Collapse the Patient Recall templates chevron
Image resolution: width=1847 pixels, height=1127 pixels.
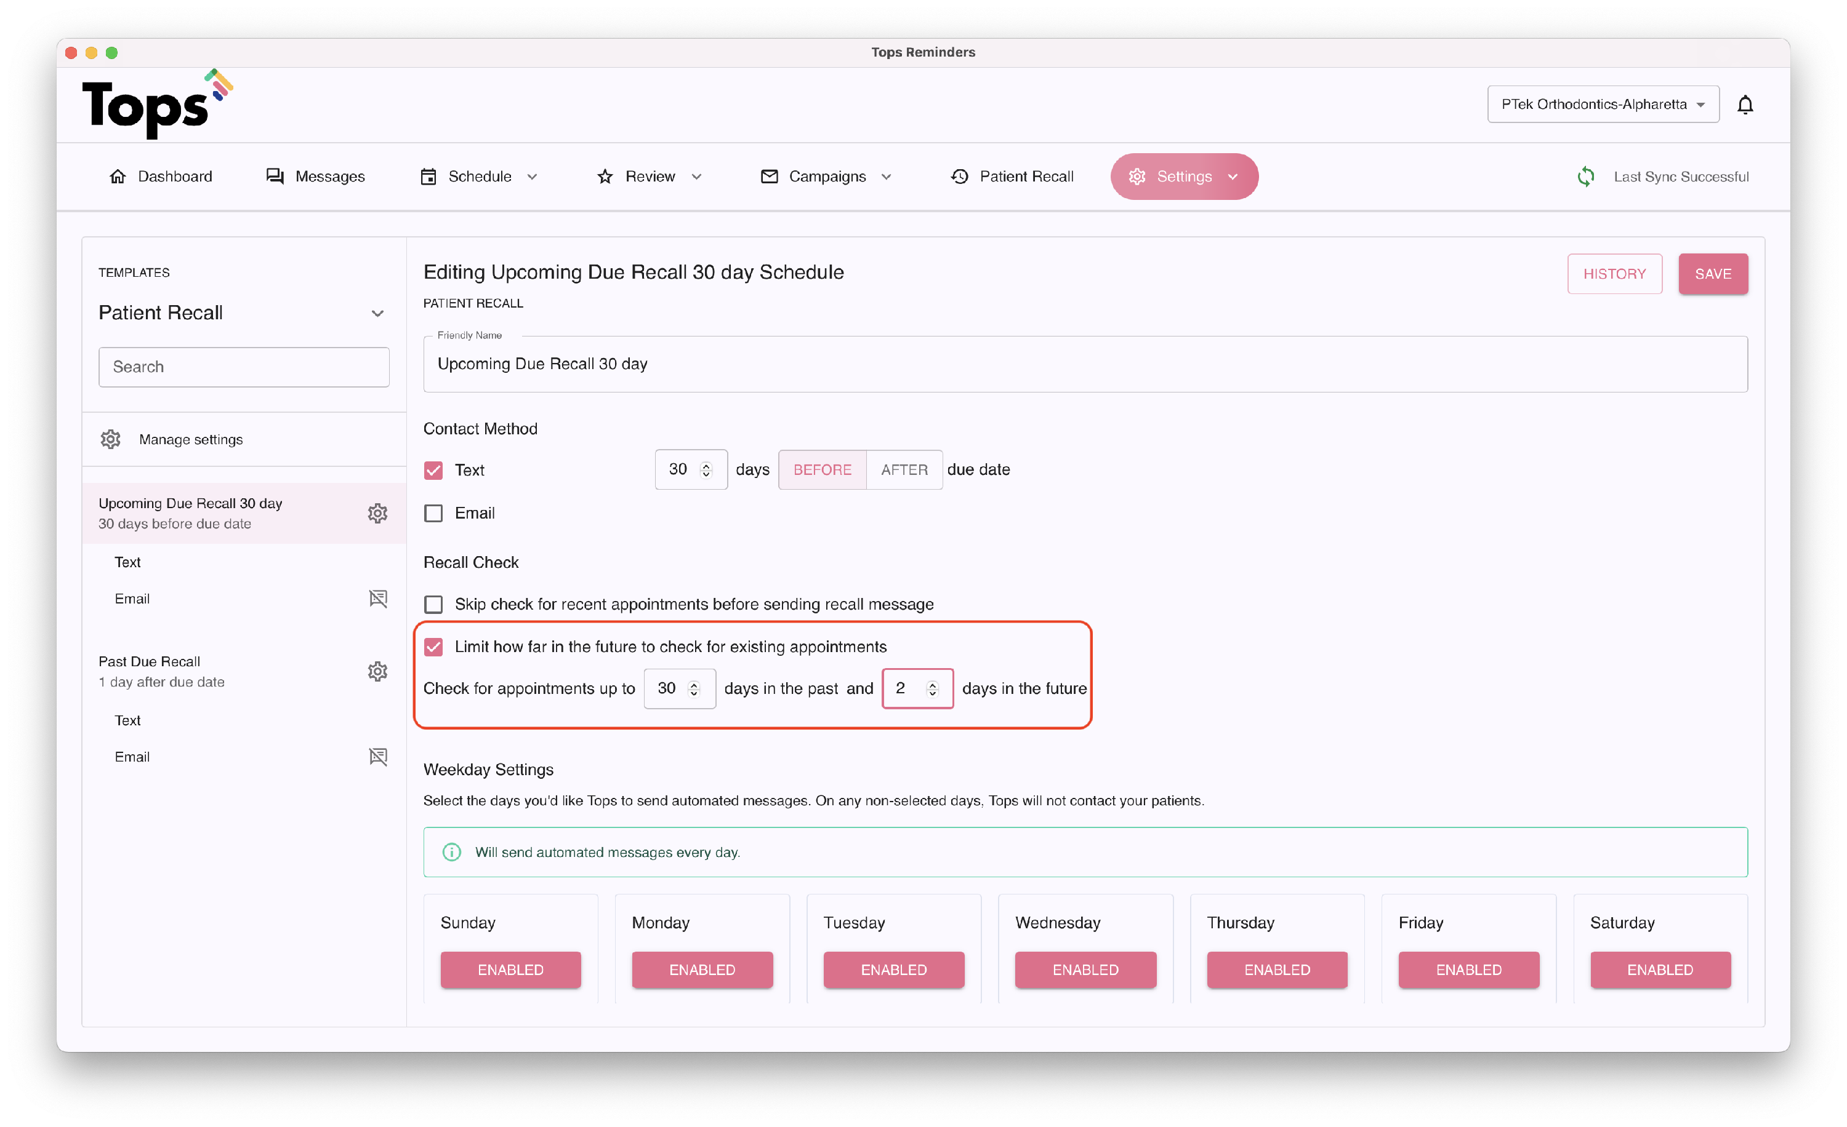[x=378, y=314]
